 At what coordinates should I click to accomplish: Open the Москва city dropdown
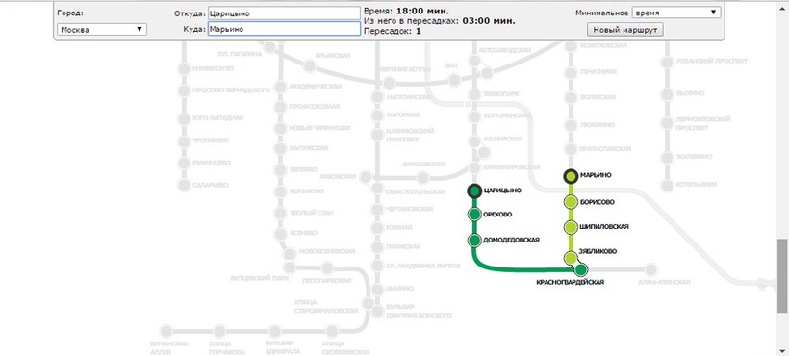[102, 29]
